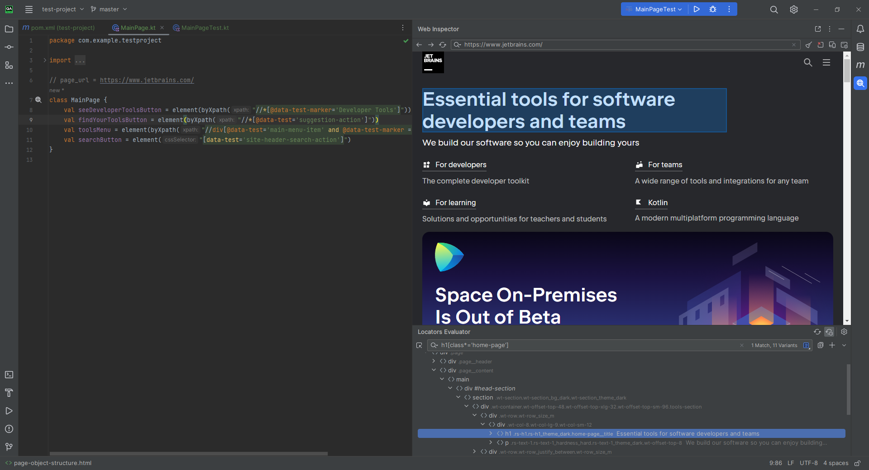
Task: Click the For learning link
Action: coord(449,203)
